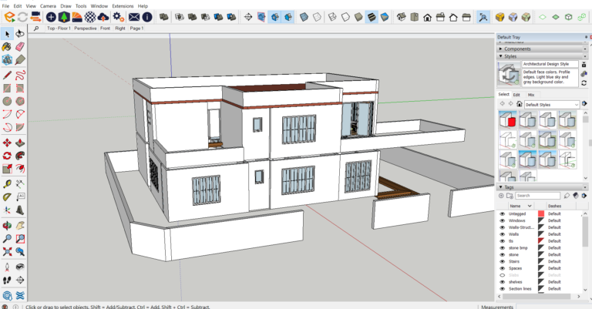Toggle visibility of Walls tag
592x309 pixels.
pos(503,234)
